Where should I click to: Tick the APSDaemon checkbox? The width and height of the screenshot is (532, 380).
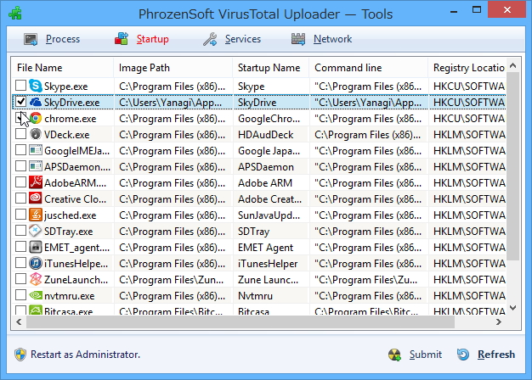[x=20, y=166]
